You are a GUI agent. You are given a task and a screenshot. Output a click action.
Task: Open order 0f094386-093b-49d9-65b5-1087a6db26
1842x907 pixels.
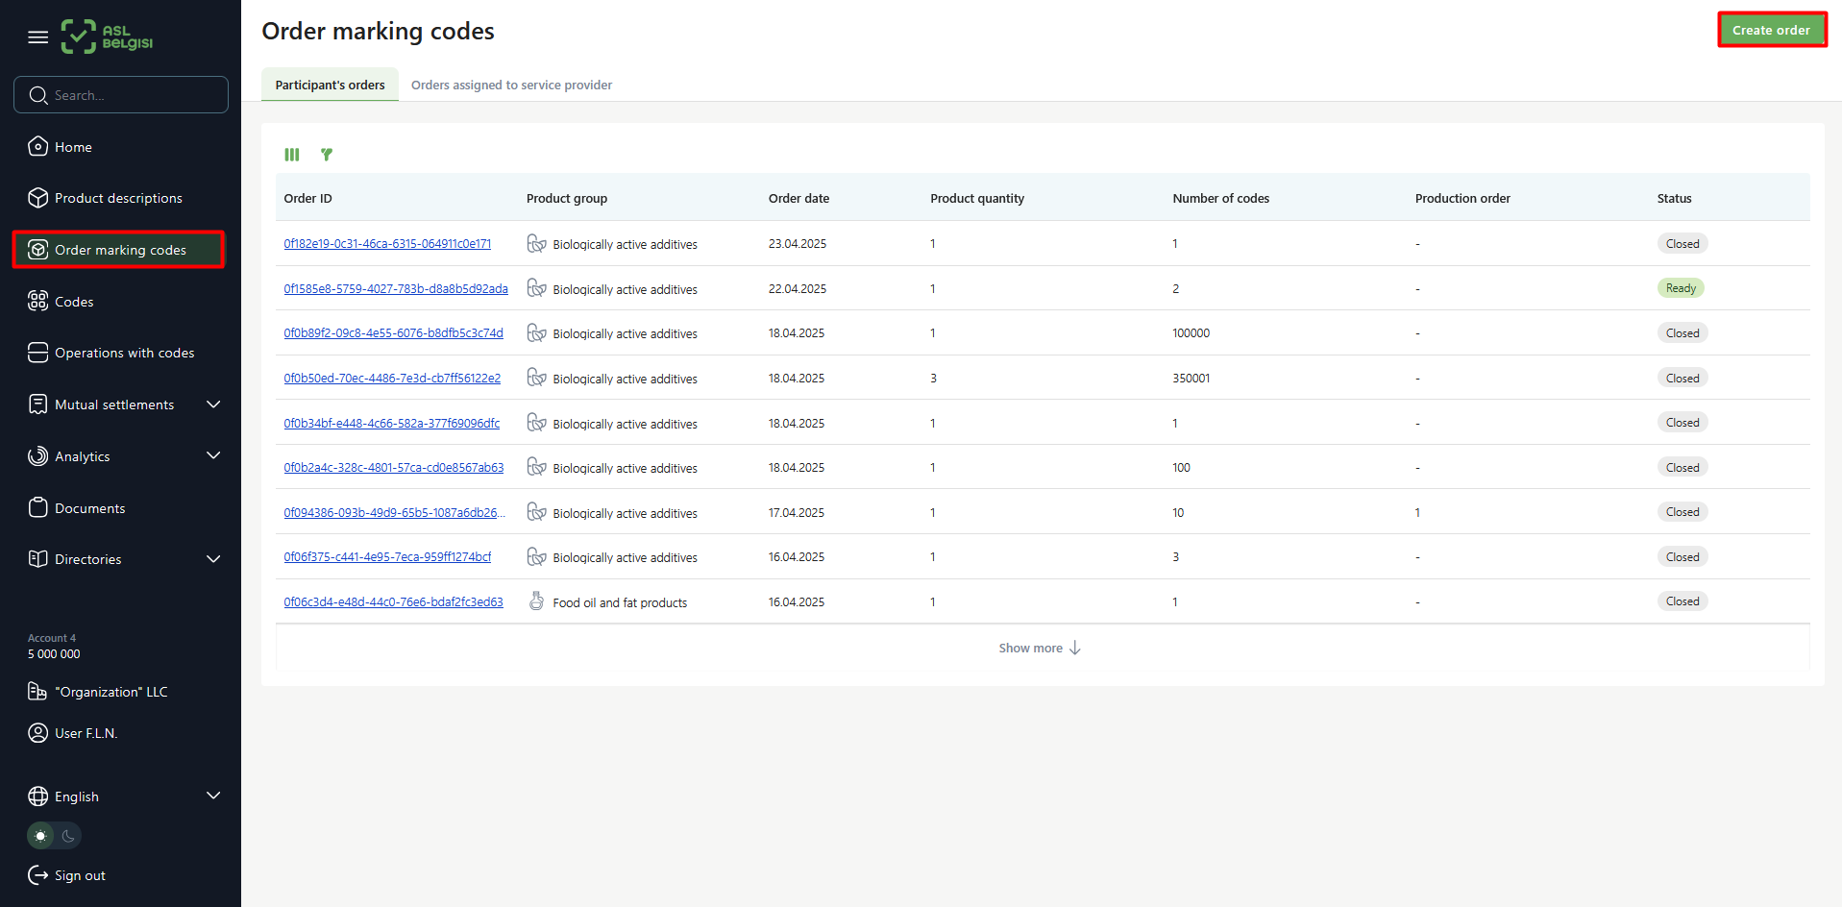click(x=394, y=512)
